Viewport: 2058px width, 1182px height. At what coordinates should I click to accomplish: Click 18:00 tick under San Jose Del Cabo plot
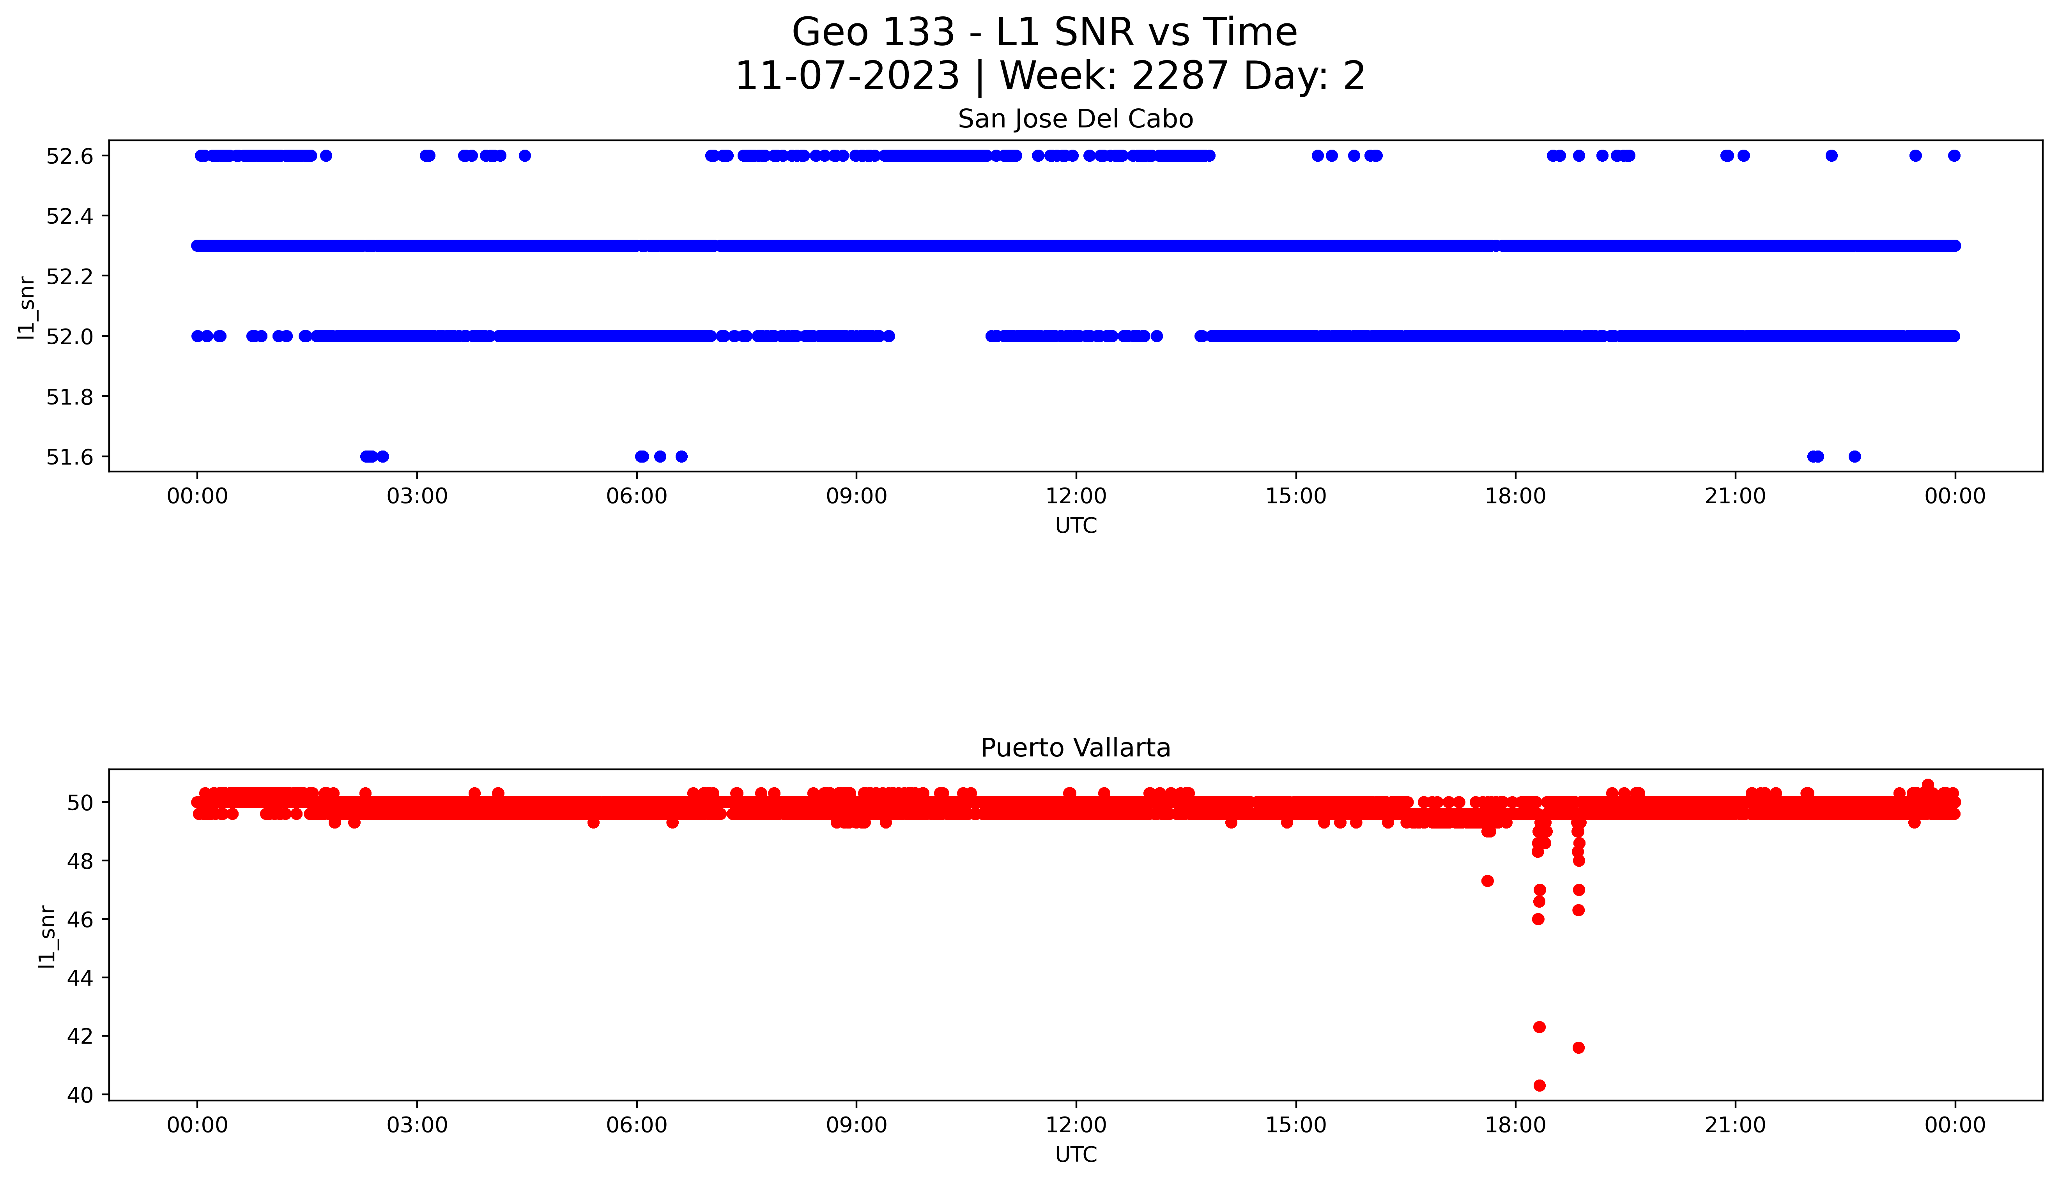click(1516, 497)
